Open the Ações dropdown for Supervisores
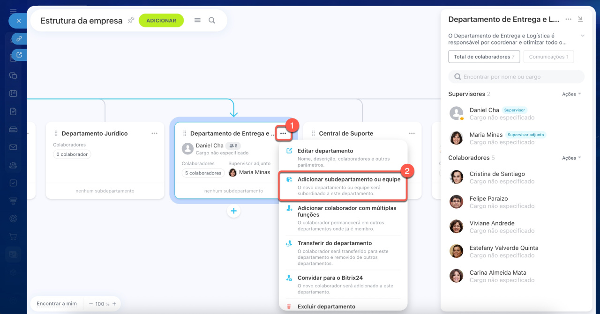 571,94
